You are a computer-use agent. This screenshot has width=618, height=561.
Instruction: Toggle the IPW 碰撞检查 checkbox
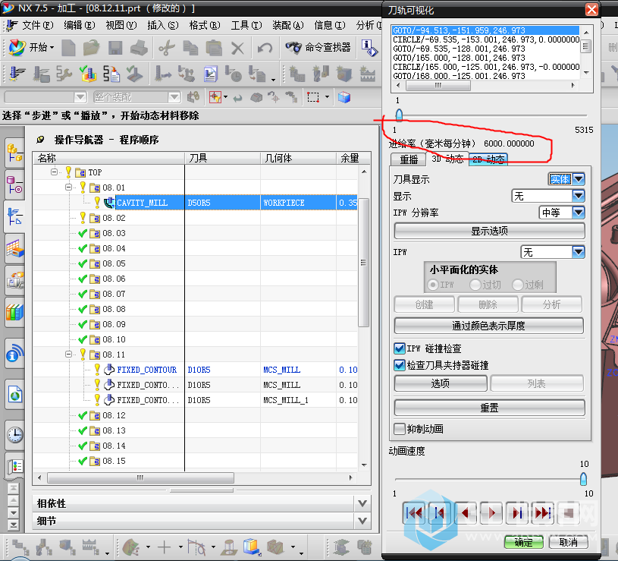(x=400, y=348)
